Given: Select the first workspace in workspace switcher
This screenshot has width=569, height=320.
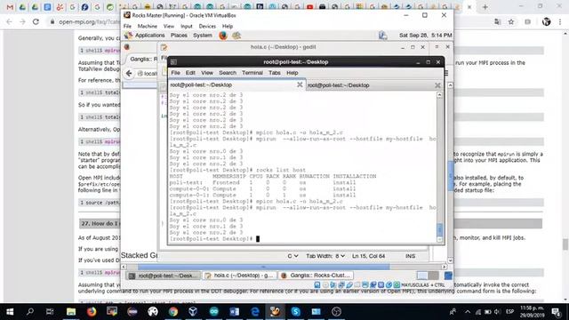Looking at the screenshot, I should coord(422,276).
